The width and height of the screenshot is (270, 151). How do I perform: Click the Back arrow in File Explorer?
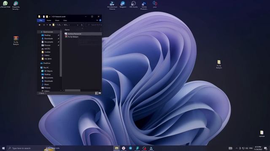click(x=40, y=25)
